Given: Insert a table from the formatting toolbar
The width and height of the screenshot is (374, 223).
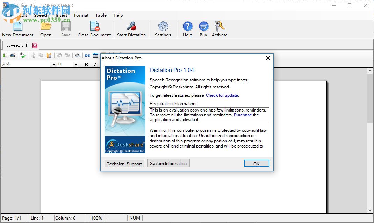Looking at the screenshot, I should (95, 55).
